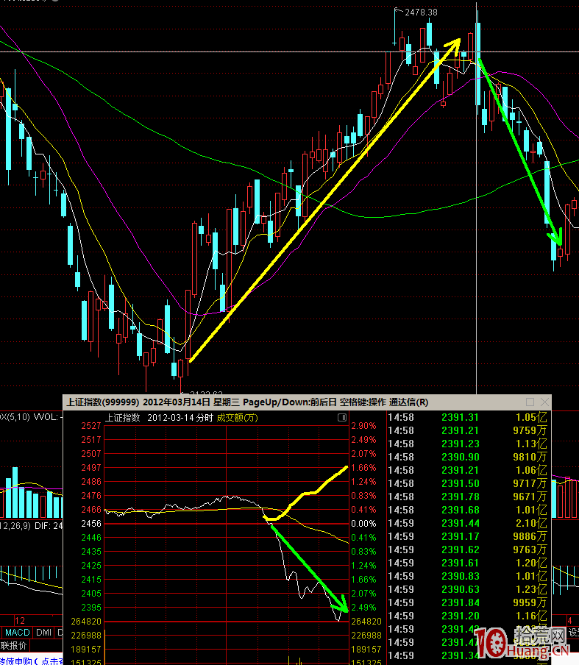The height and width of the screenshot is (665, 579).
Task: Close the 上证指数 intraday popup
Action: click(x=544, y=402)
